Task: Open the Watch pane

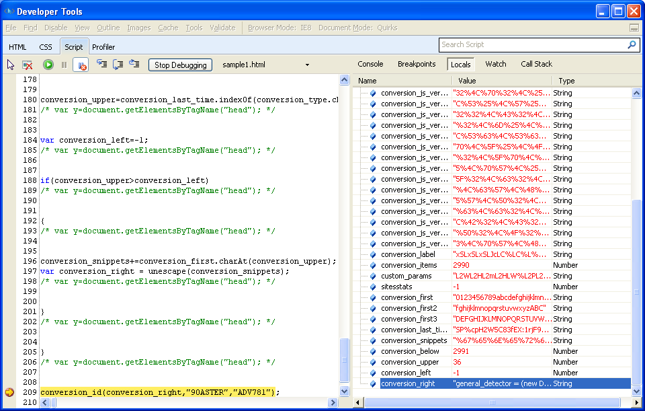Action: [x=495, y=64]
